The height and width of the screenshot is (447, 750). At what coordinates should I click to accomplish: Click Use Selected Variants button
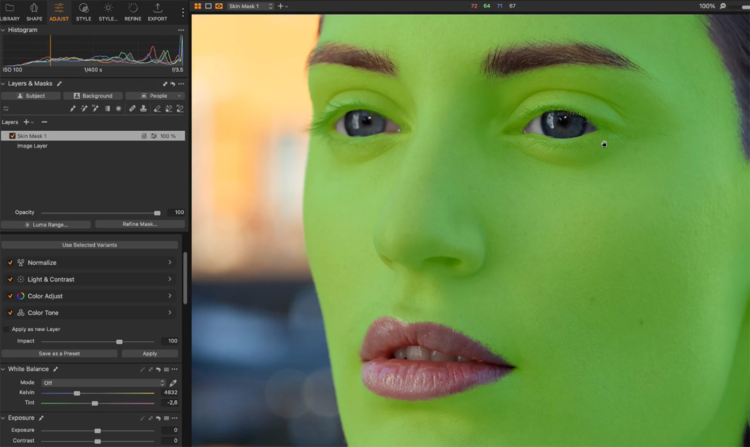click(x=89, y=245)
